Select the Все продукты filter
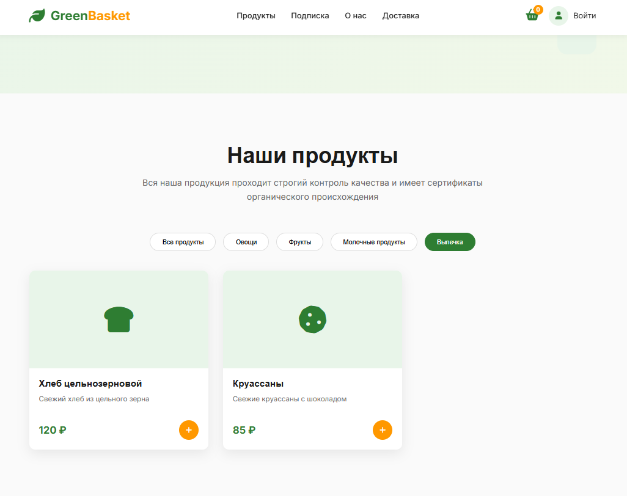This screenshot has height=496, width=627. (x=183, y=242)
